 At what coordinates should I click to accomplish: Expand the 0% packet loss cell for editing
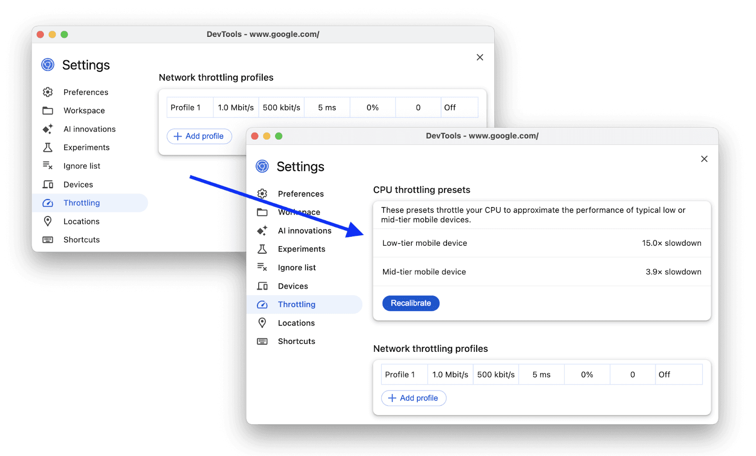click(x=587, y=374)
